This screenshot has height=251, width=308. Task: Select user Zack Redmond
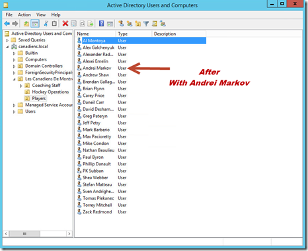pyautogui.click(x=97, y=212)
